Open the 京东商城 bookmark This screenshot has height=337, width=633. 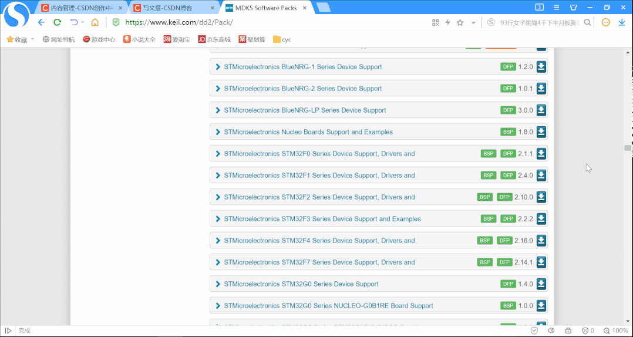click(214, 39)
